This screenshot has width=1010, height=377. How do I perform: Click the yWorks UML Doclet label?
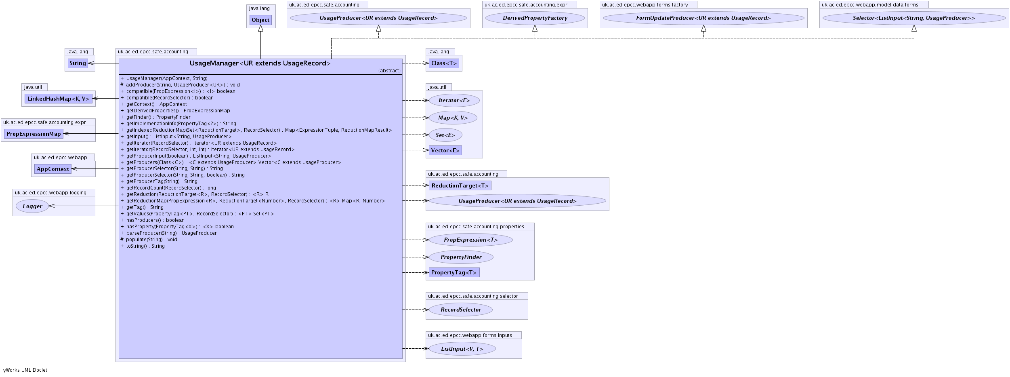pyautogui.click(x=25, y=370)
